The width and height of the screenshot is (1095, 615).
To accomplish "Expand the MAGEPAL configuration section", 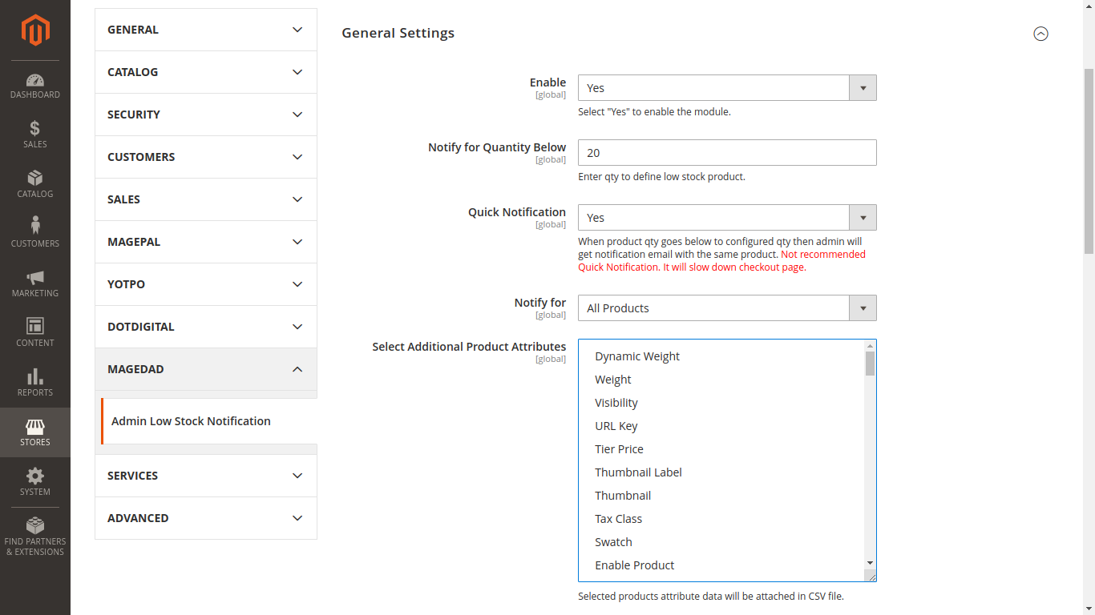I will click(x=206, y=242).
